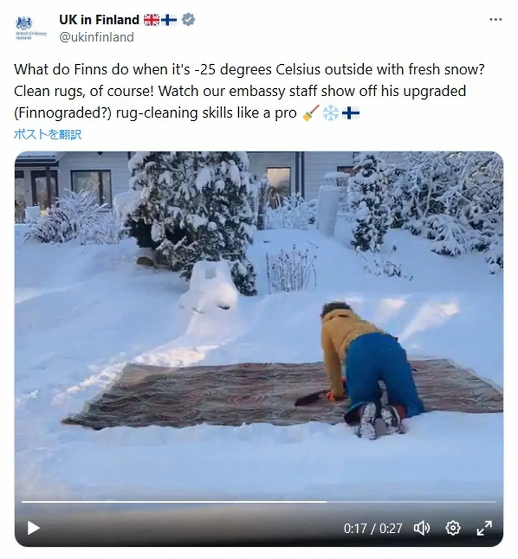Open the UK in Finland profile name
518x559 pixels.
pos(99,20)
